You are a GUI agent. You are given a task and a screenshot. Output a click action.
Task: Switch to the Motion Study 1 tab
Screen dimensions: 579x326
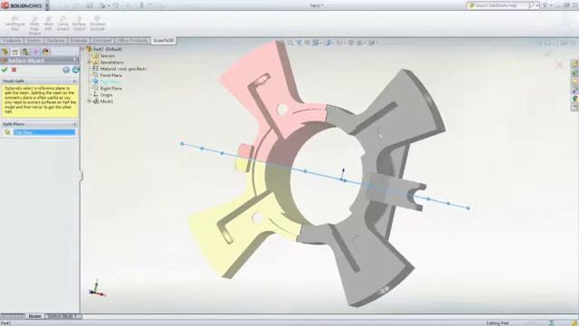pyautogui.click(x=62, y=316)
